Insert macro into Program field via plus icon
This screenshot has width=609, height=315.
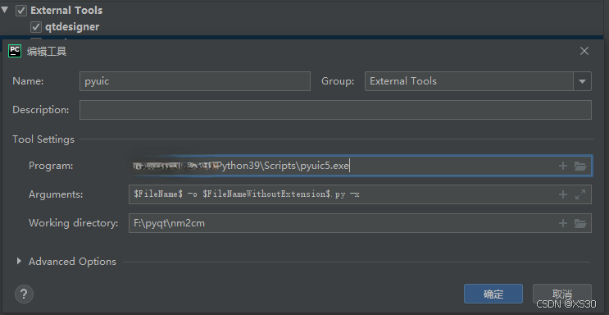click(x=563, y=166)
